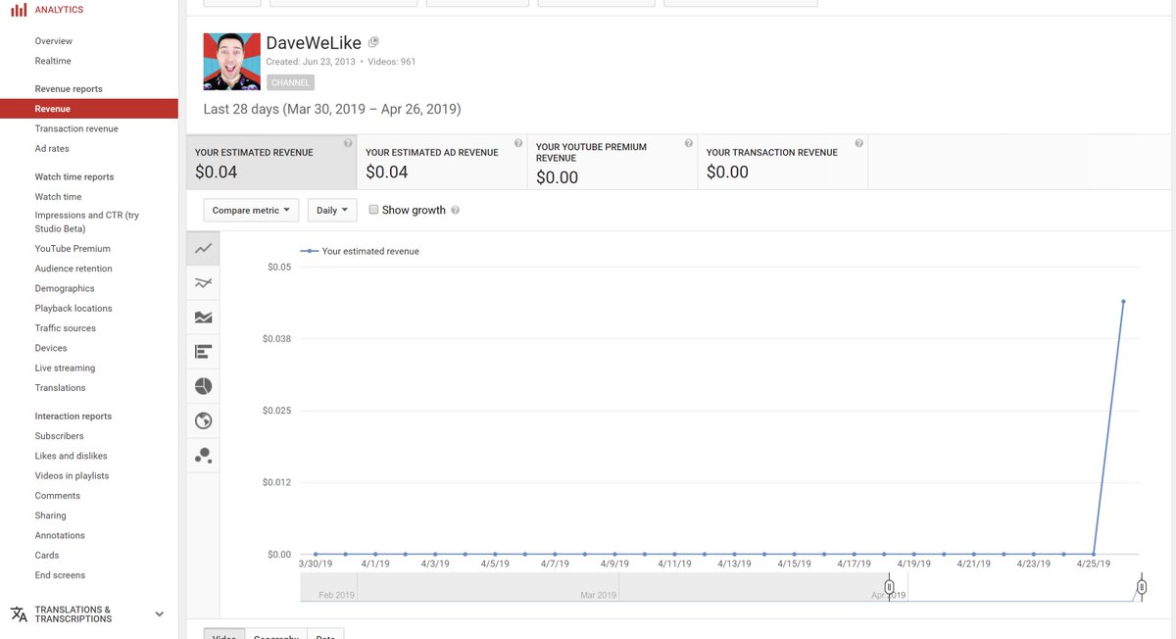Screen dimensions: 1176x639
Task: Click Your estimated revenue legend entry
Action: pos(360,252)
